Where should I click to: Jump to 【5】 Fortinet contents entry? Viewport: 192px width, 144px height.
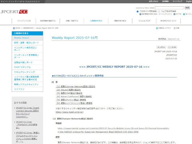click(71, 100)
